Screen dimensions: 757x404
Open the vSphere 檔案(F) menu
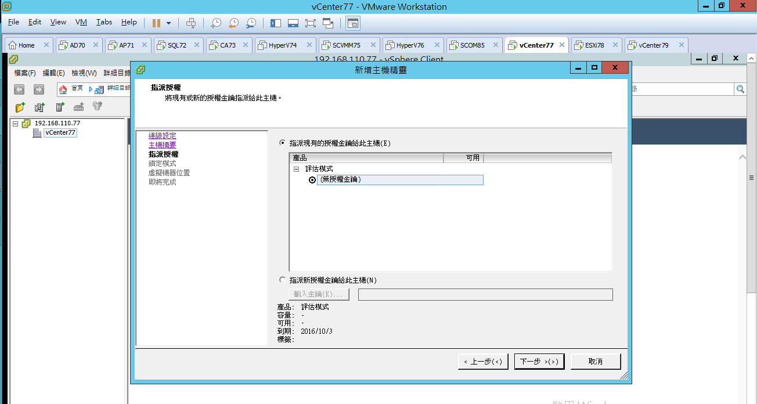pyautogui.click(x=25, y=73)
